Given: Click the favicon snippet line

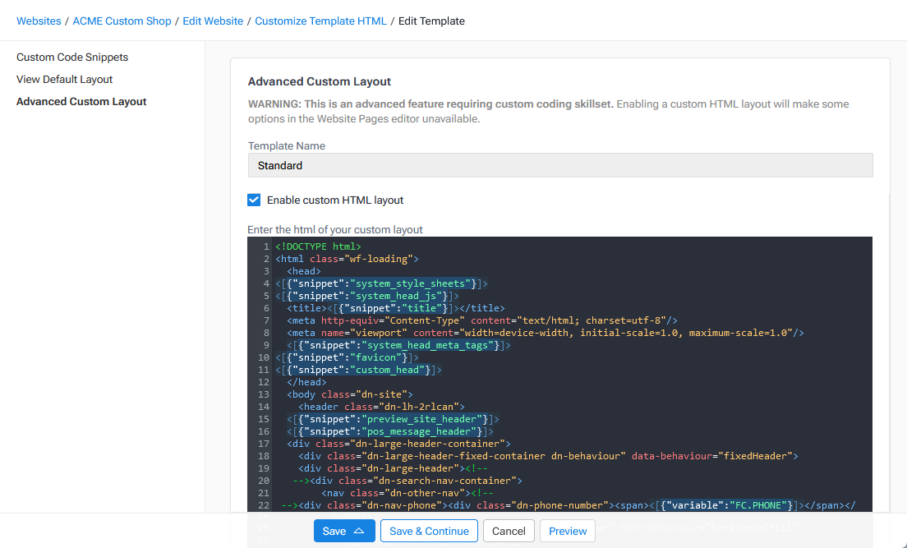Looking at the screenshot, I should [x=347, y=357].
